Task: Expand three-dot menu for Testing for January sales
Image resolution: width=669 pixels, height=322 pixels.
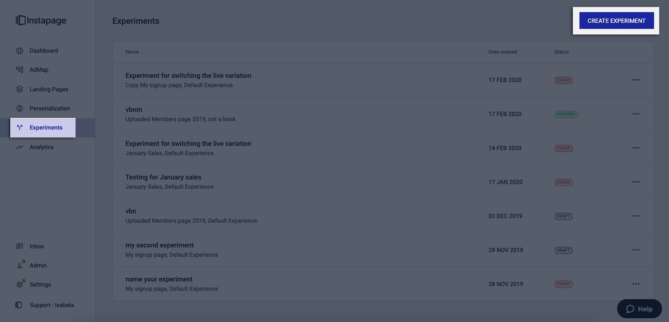Action: pyautogui.click(x=636, y=182)
